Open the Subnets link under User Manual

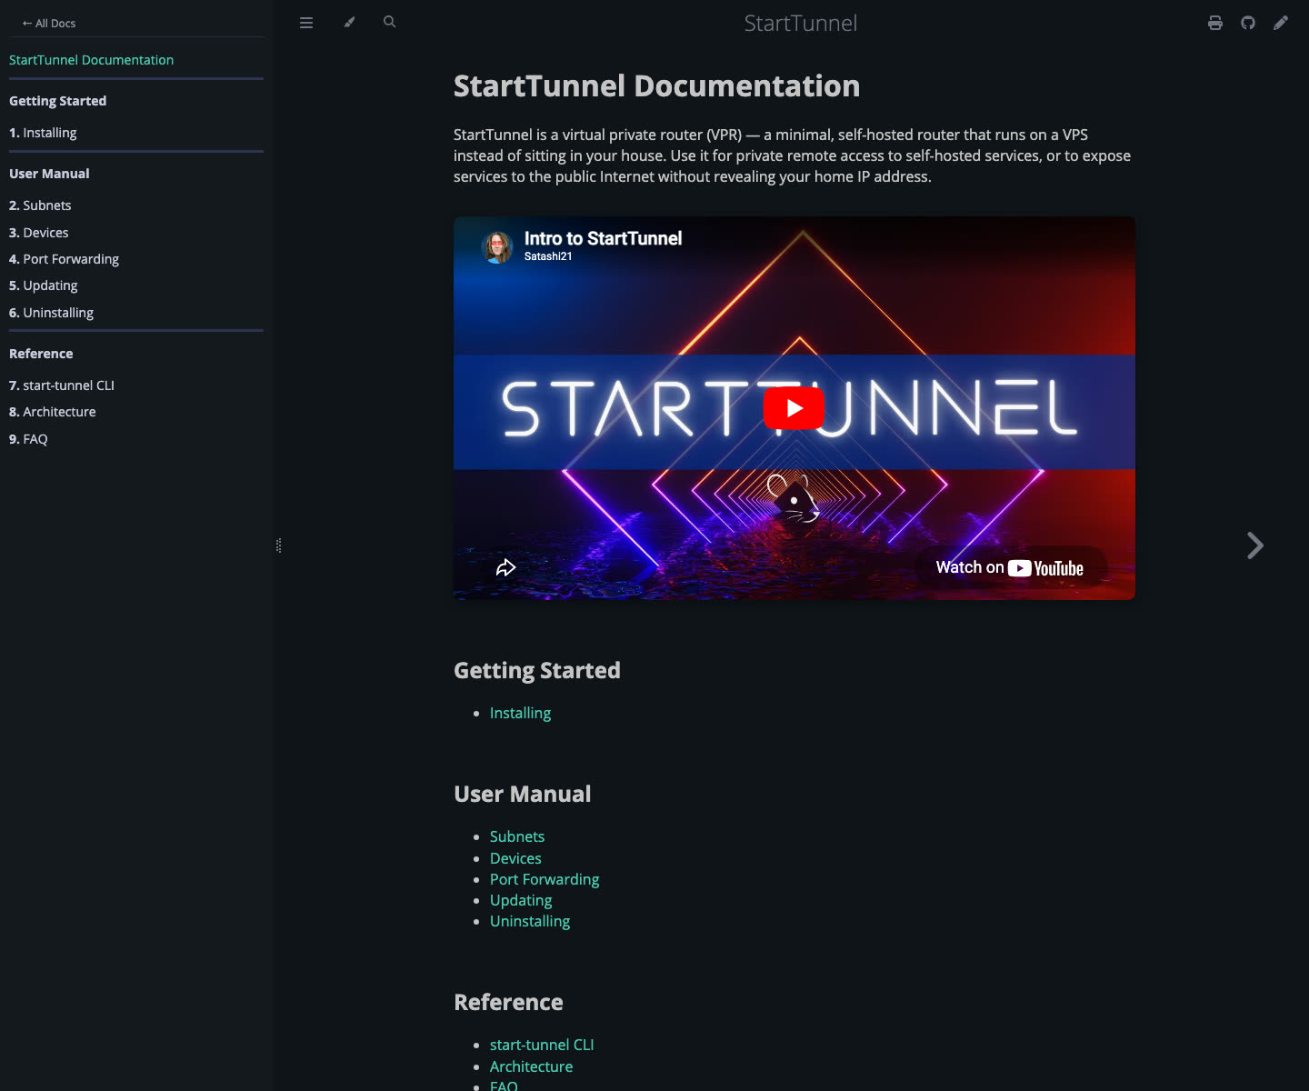coord(516,836)
